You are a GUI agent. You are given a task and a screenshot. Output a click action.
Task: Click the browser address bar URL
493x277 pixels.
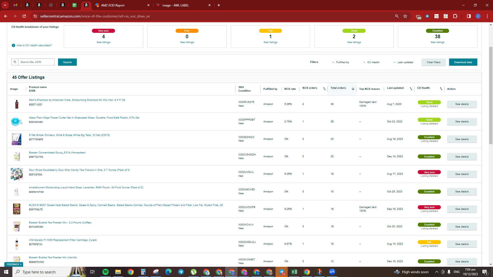(95, 16)
